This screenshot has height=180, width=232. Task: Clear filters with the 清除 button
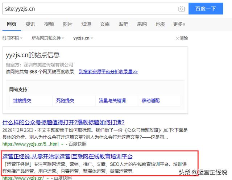point(182,38)
